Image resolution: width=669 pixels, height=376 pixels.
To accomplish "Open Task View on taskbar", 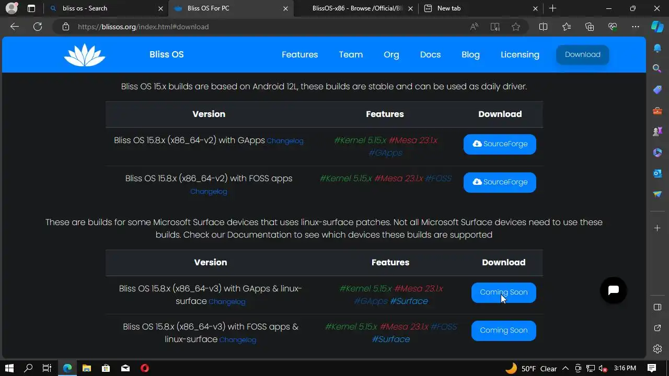I will [x=47, y=368].
